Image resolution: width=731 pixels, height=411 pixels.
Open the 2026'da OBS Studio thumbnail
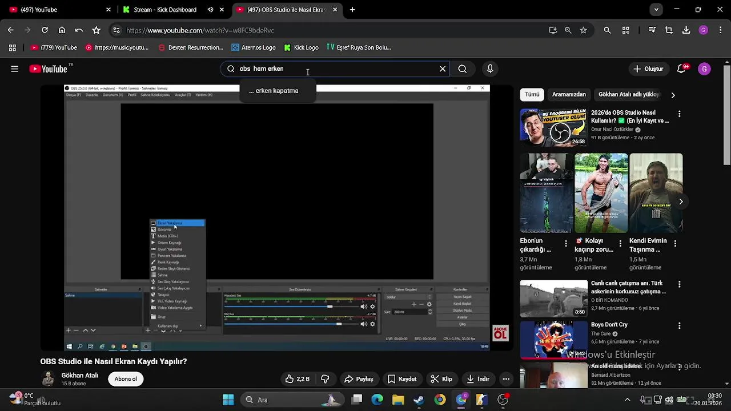pos(553,127)
